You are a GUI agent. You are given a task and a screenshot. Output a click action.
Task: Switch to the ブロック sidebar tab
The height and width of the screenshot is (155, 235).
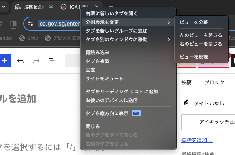pyautogui.click(x=214, y=82)
